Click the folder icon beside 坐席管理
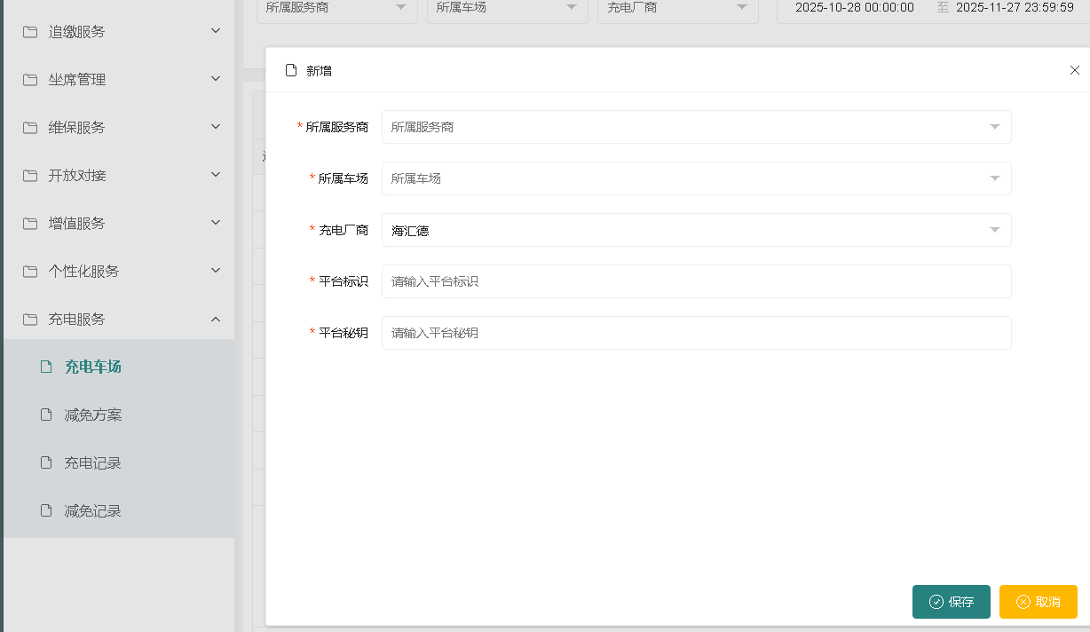 (30, 80)
